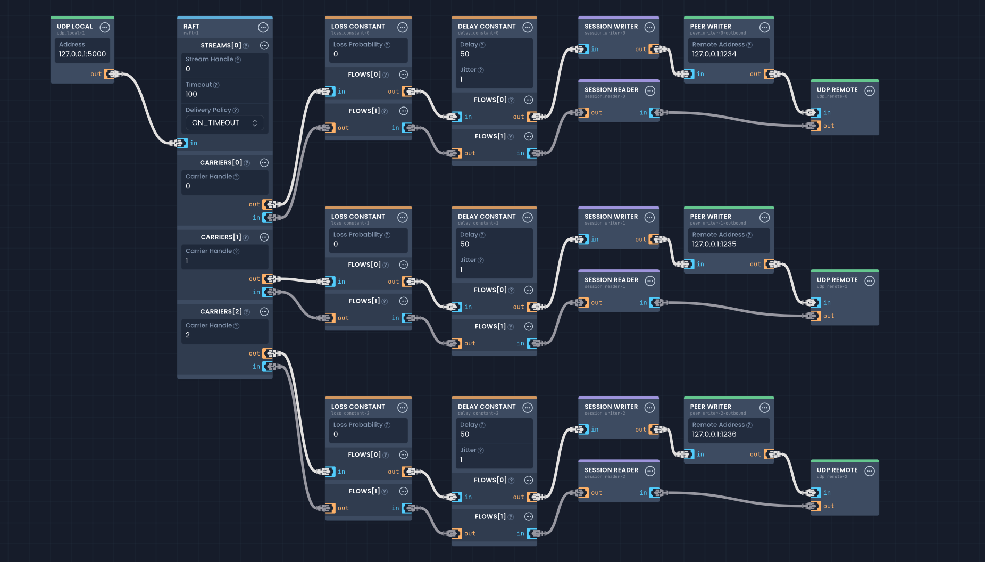Click the Delay field in delay_constant-0

click(494, 54)
